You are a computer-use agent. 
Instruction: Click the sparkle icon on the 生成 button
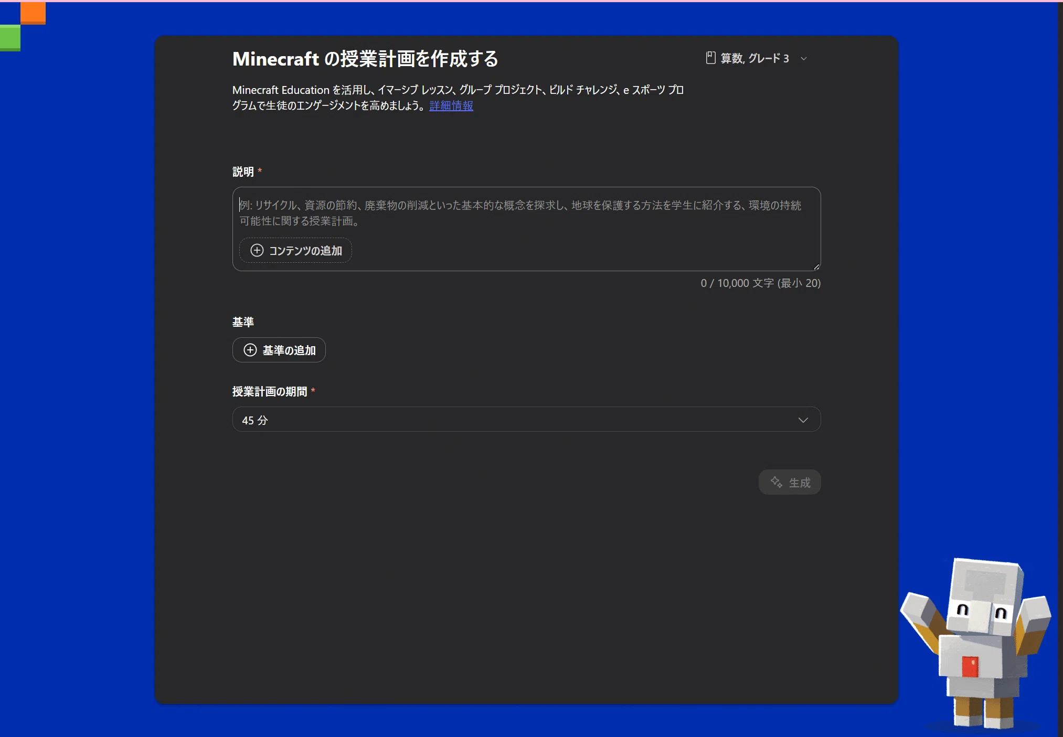(x=777, y=482)
